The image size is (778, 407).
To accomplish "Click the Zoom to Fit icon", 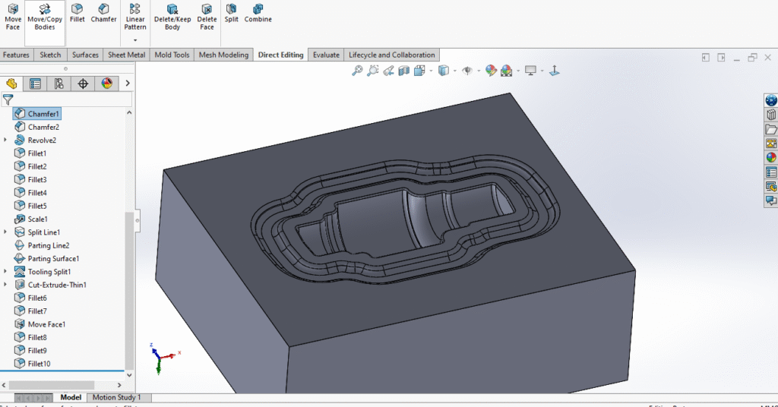I will 357,71.
